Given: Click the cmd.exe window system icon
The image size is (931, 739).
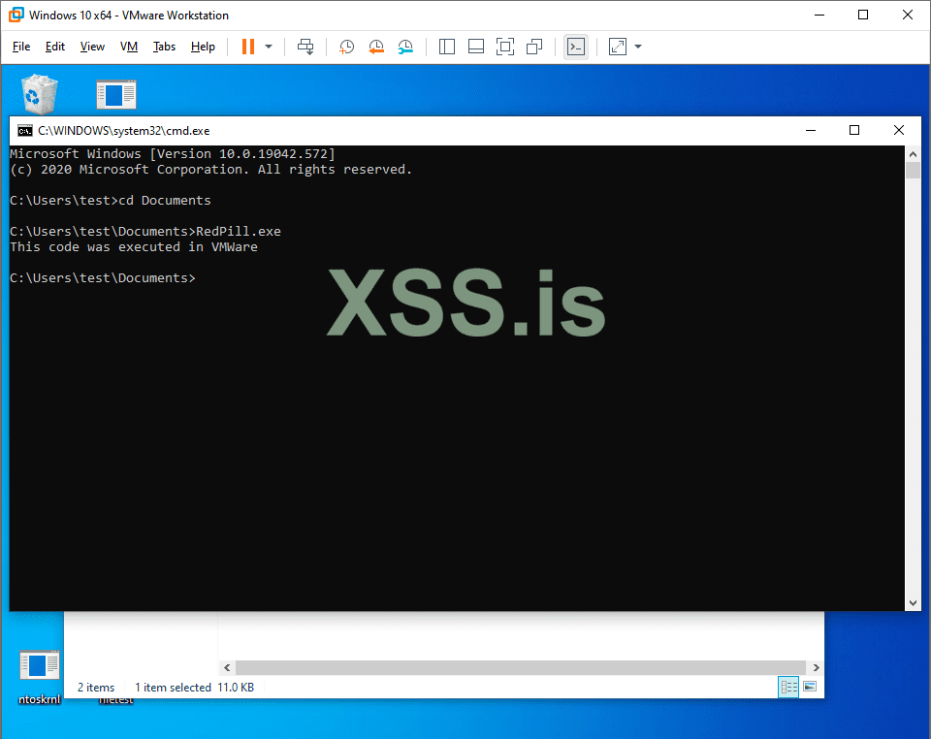Looking at the screenshot, I should (x=25, y=131).
